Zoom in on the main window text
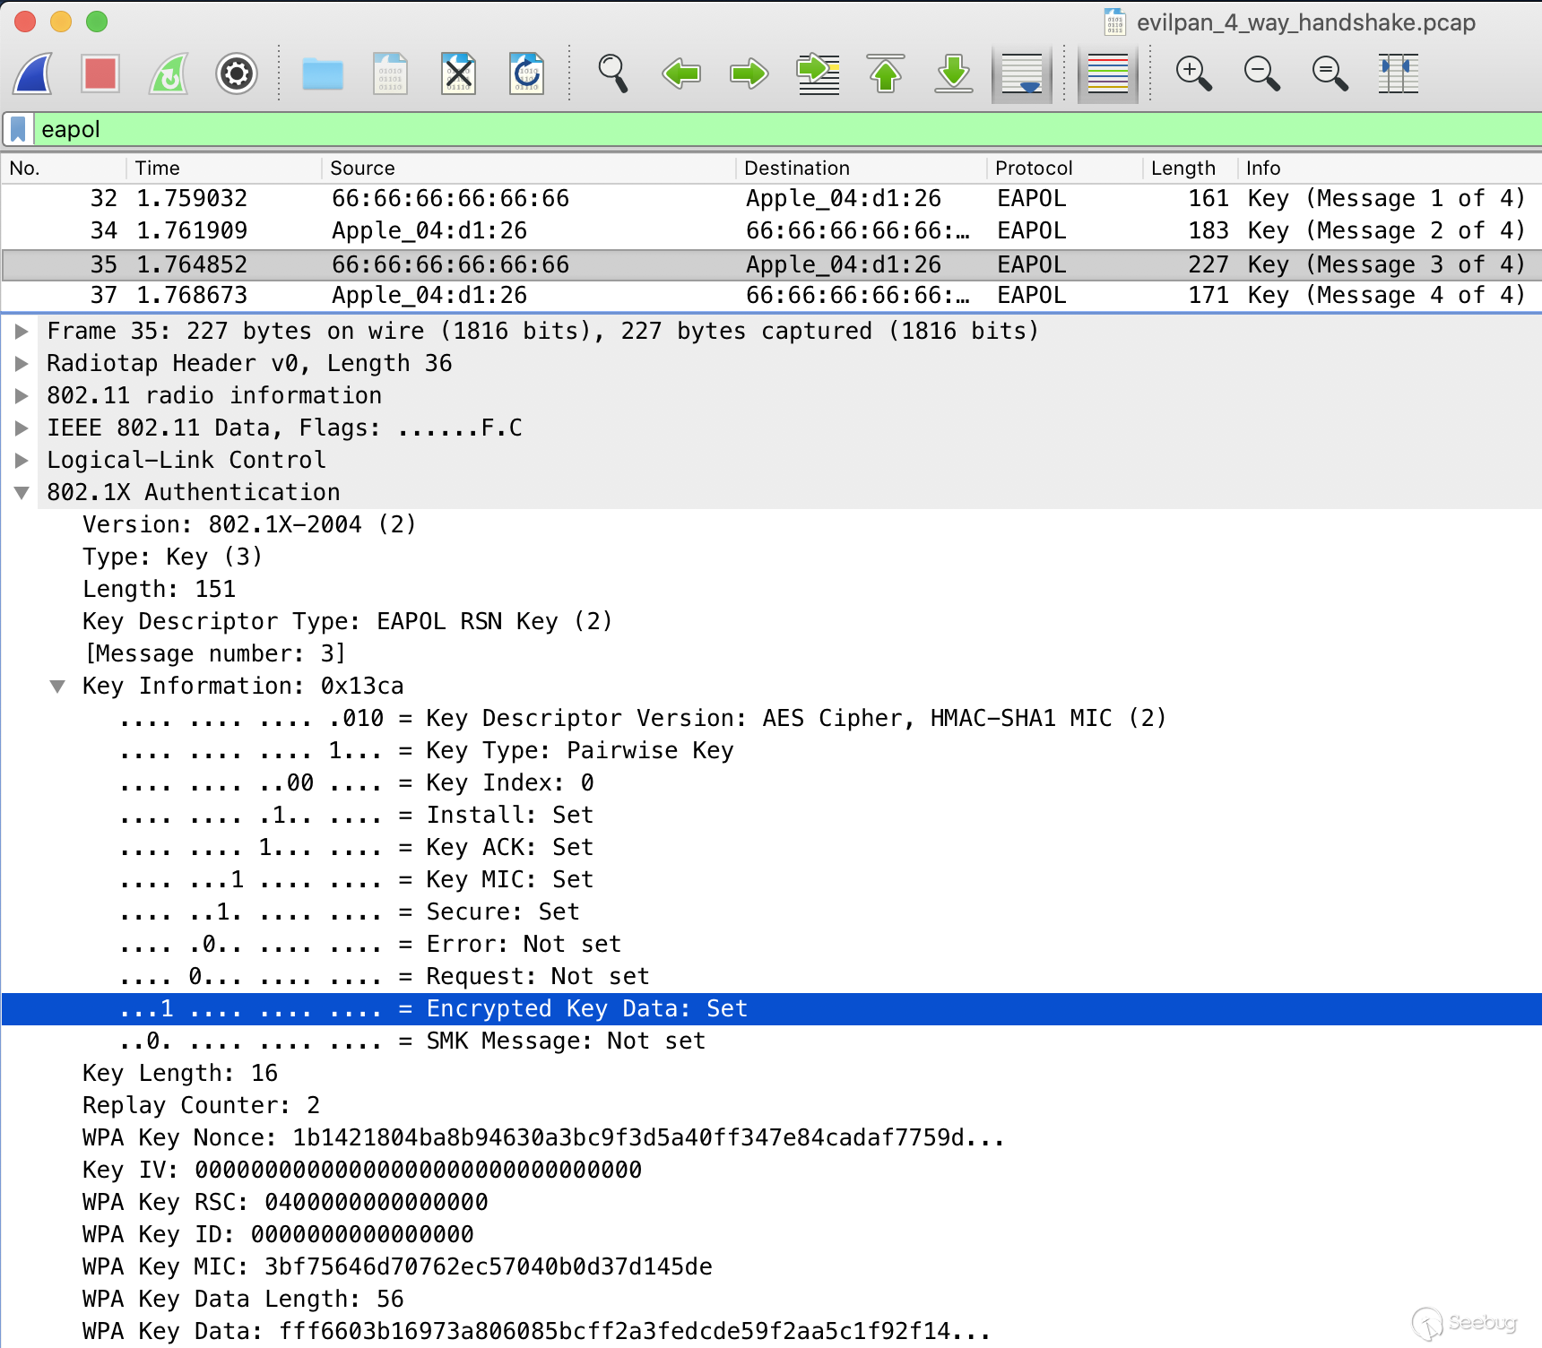Screen dimensions: 1542x1348 (x=1194, y=73)
